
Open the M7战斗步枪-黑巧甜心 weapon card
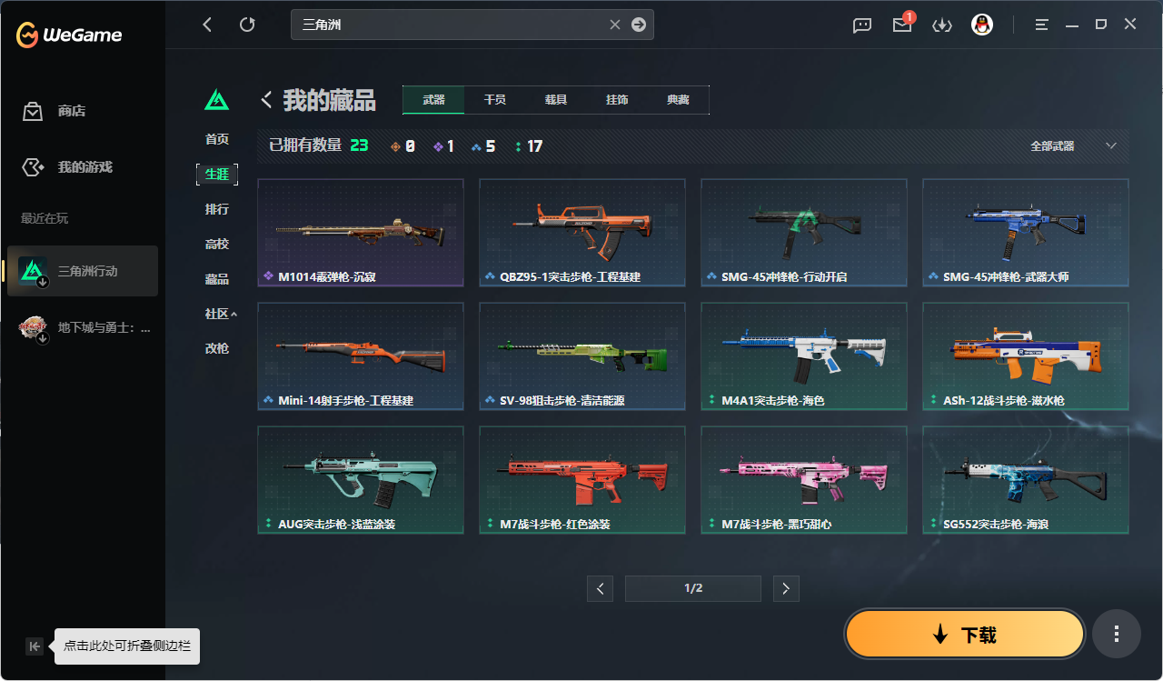pyautogui.click(x=804, y=480)
